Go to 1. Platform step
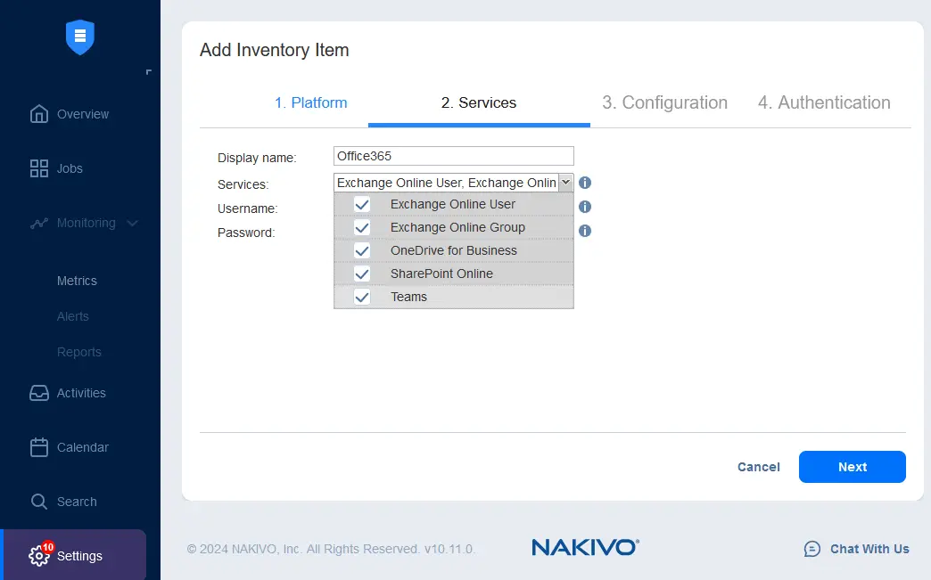This screenshot has height=580, width=931. click(310, 102)
